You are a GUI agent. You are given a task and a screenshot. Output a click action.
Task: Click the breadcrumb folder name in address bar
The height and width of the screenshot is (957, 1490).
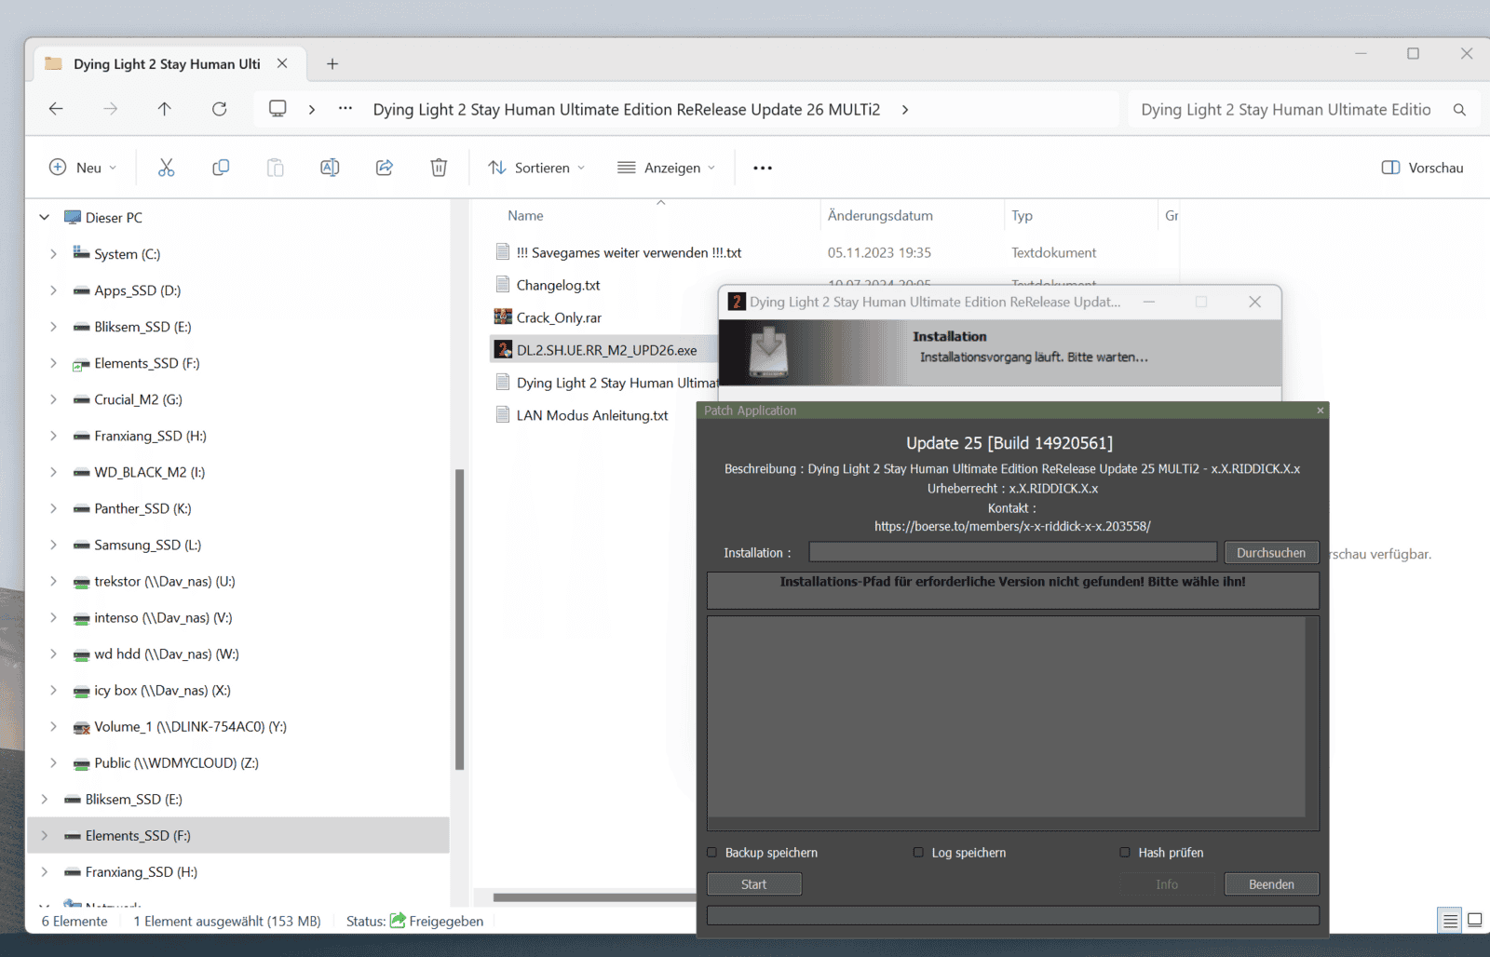click(626, 110)
